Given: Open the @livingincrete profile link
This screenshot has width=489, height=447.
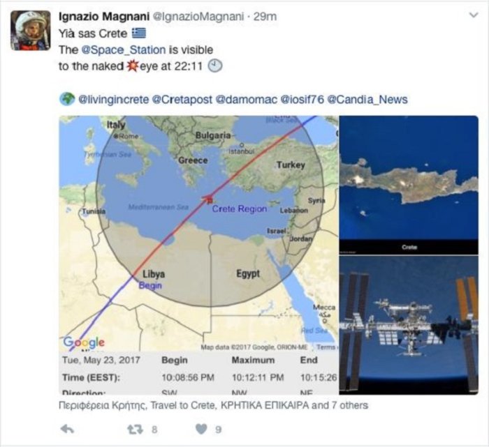Looking at the screenshot, I should click(114, 100).
